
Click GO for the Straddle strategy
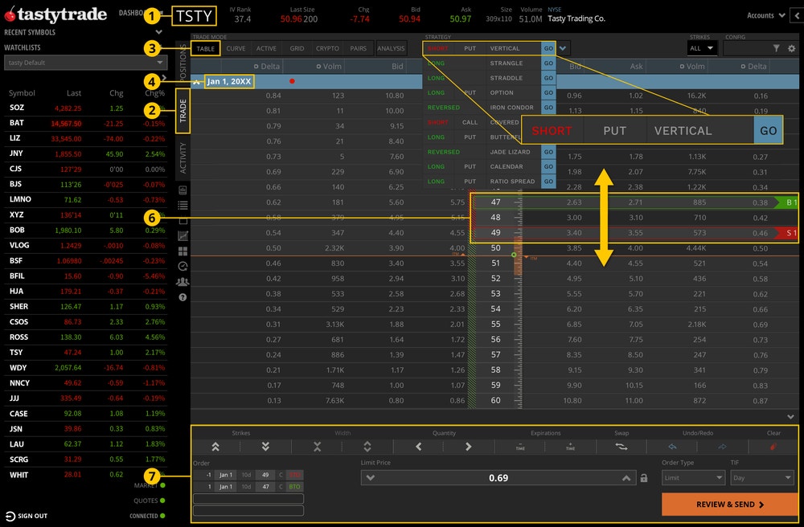tap(548, 78)
